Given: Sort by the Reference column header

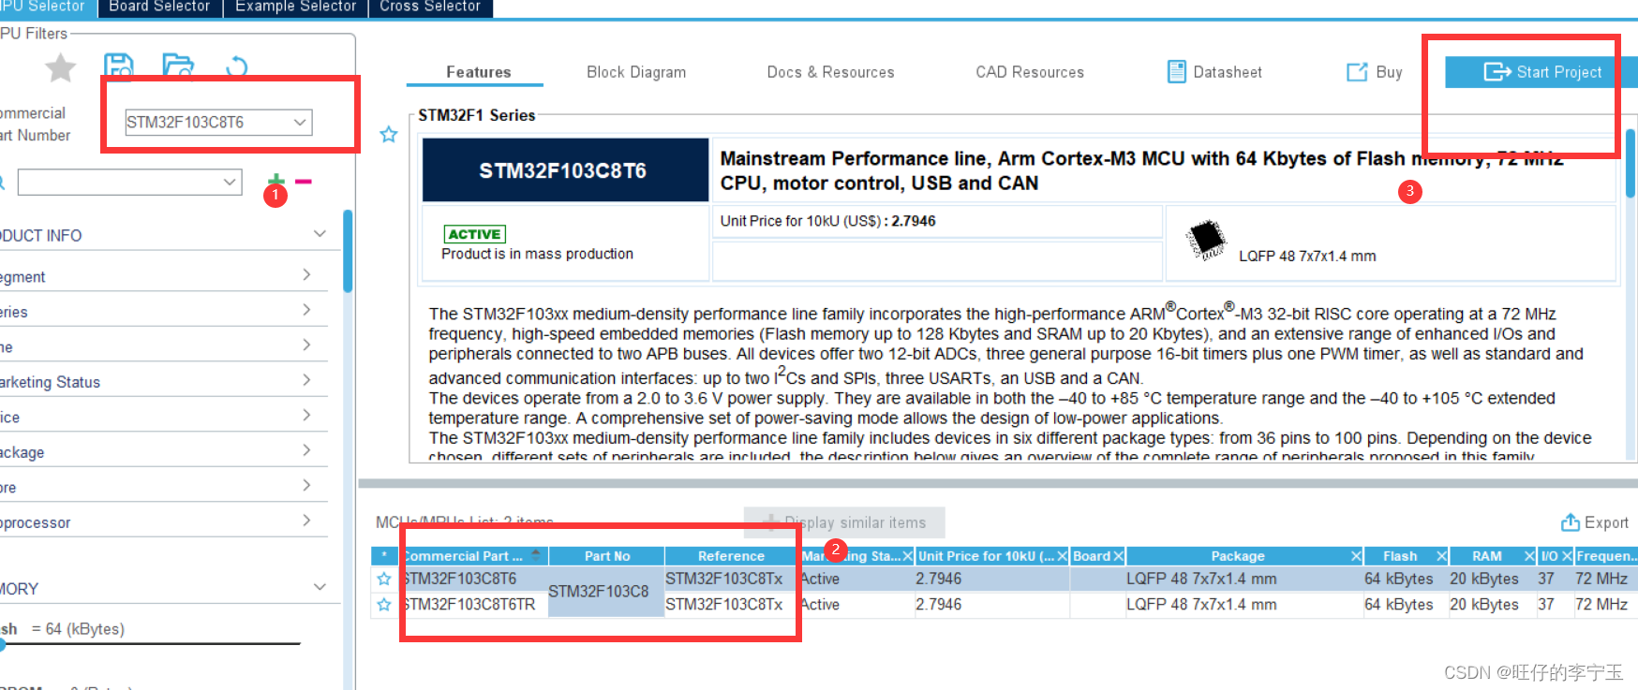Looking at the screenshot, I should point(731,556).
